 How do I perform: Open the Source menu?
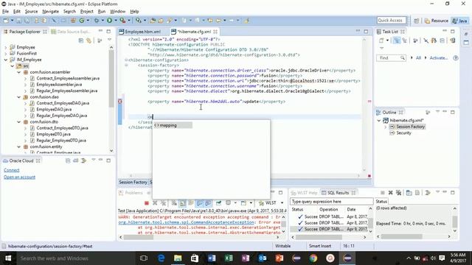(31, 12)
